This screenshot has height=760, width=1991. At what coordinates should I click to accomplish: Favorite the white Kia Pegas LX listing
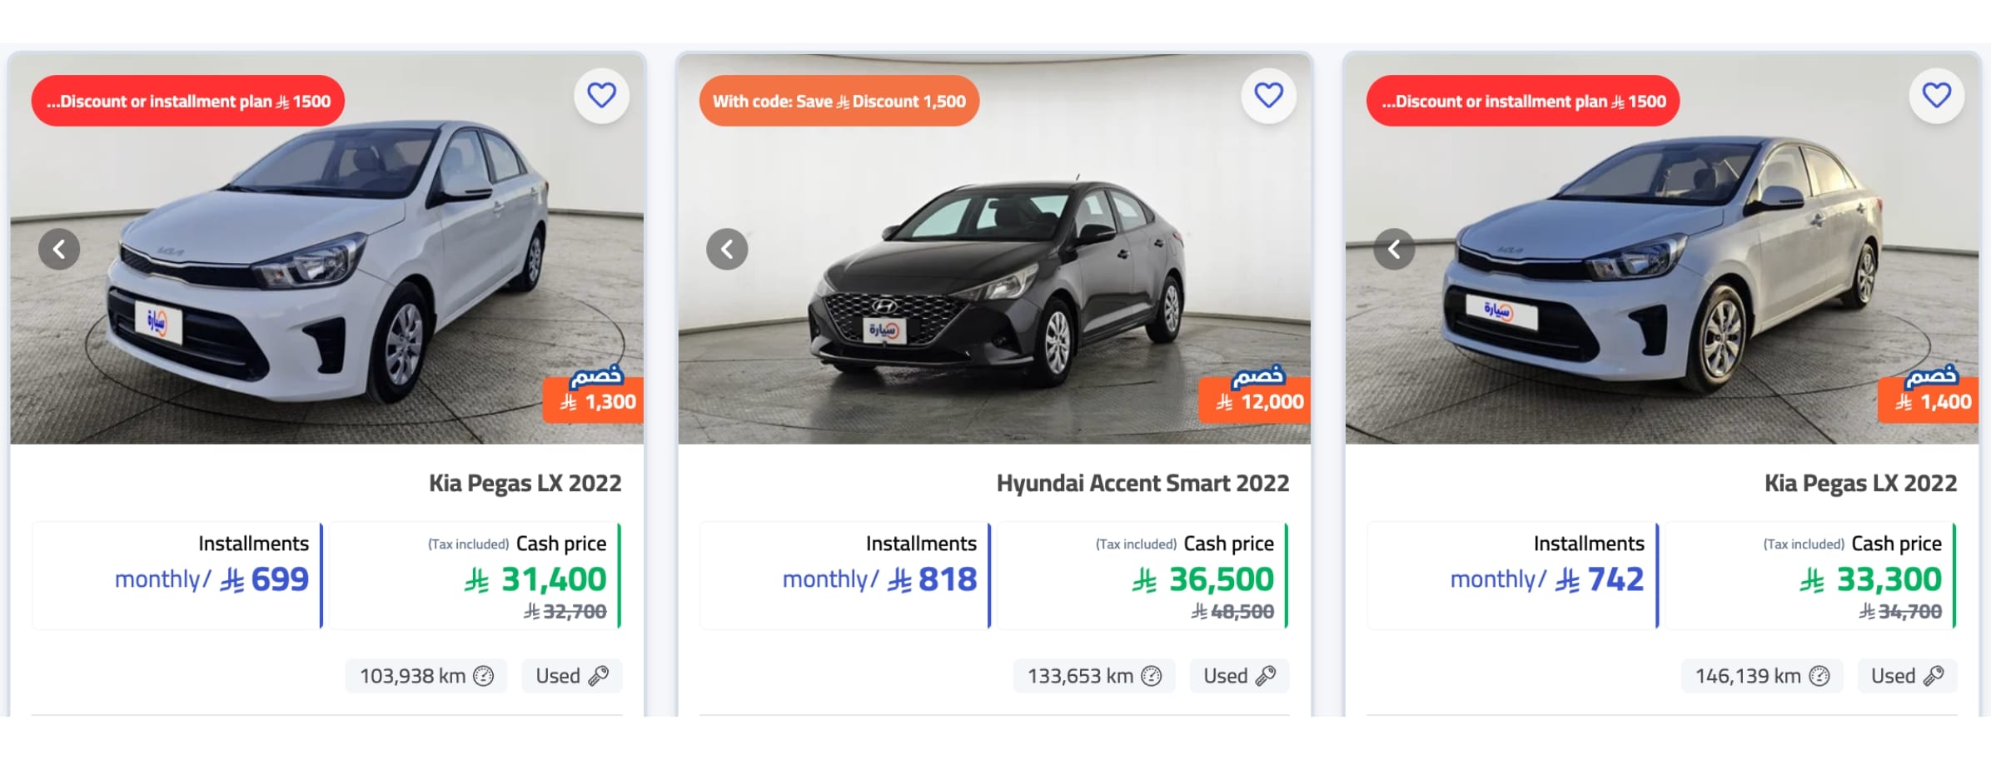click(x=601, y=96)
